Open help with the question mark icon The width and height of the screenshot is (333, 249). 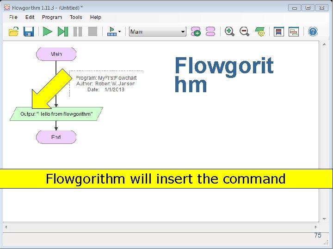313,31
